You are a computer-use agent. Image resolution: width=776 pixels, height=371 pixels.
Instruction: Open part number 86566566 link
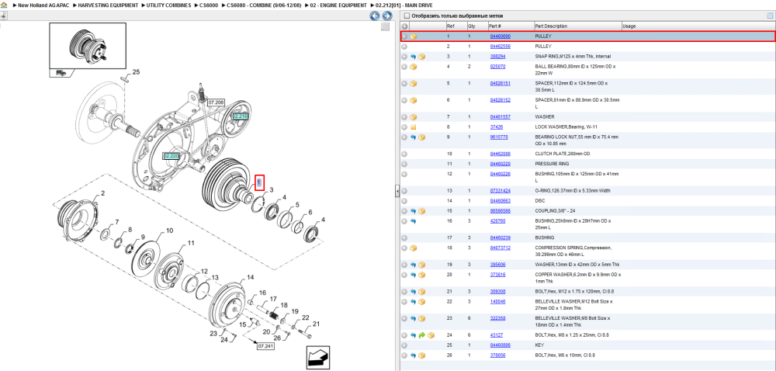(500, 211)
